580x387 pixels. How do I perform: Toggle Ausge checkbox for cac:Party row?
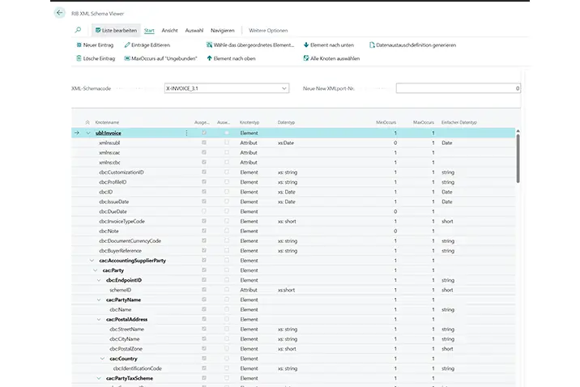coord(204,270)
